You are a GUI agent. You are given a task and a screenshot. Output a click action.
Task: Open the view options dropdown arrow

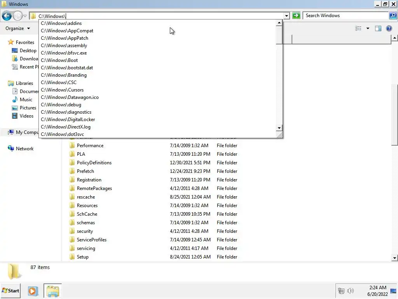coord(368,28)
